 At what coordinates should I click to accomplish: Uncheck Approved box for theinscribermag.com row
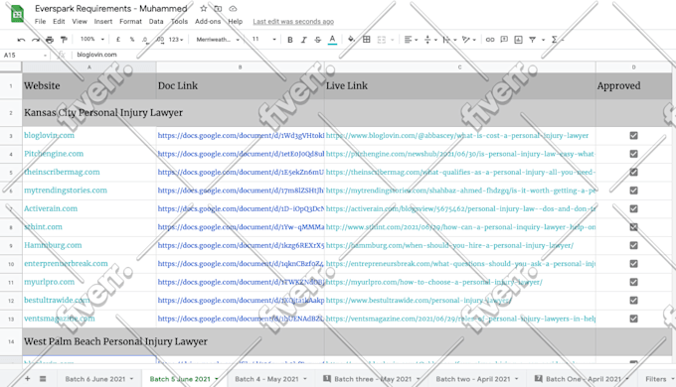point(633,173)
